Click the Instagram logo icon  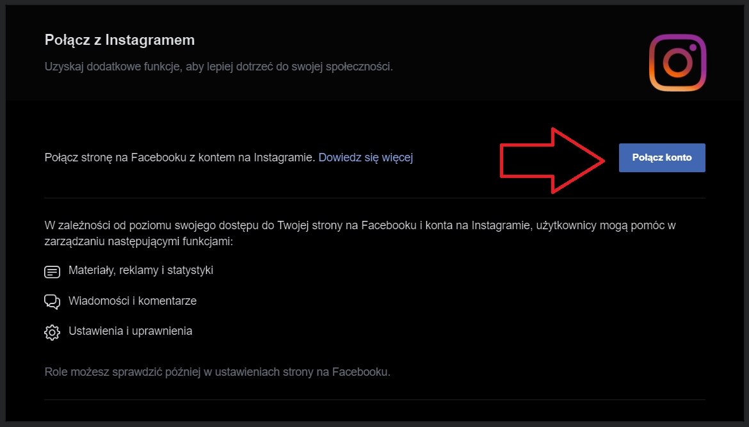677,63
